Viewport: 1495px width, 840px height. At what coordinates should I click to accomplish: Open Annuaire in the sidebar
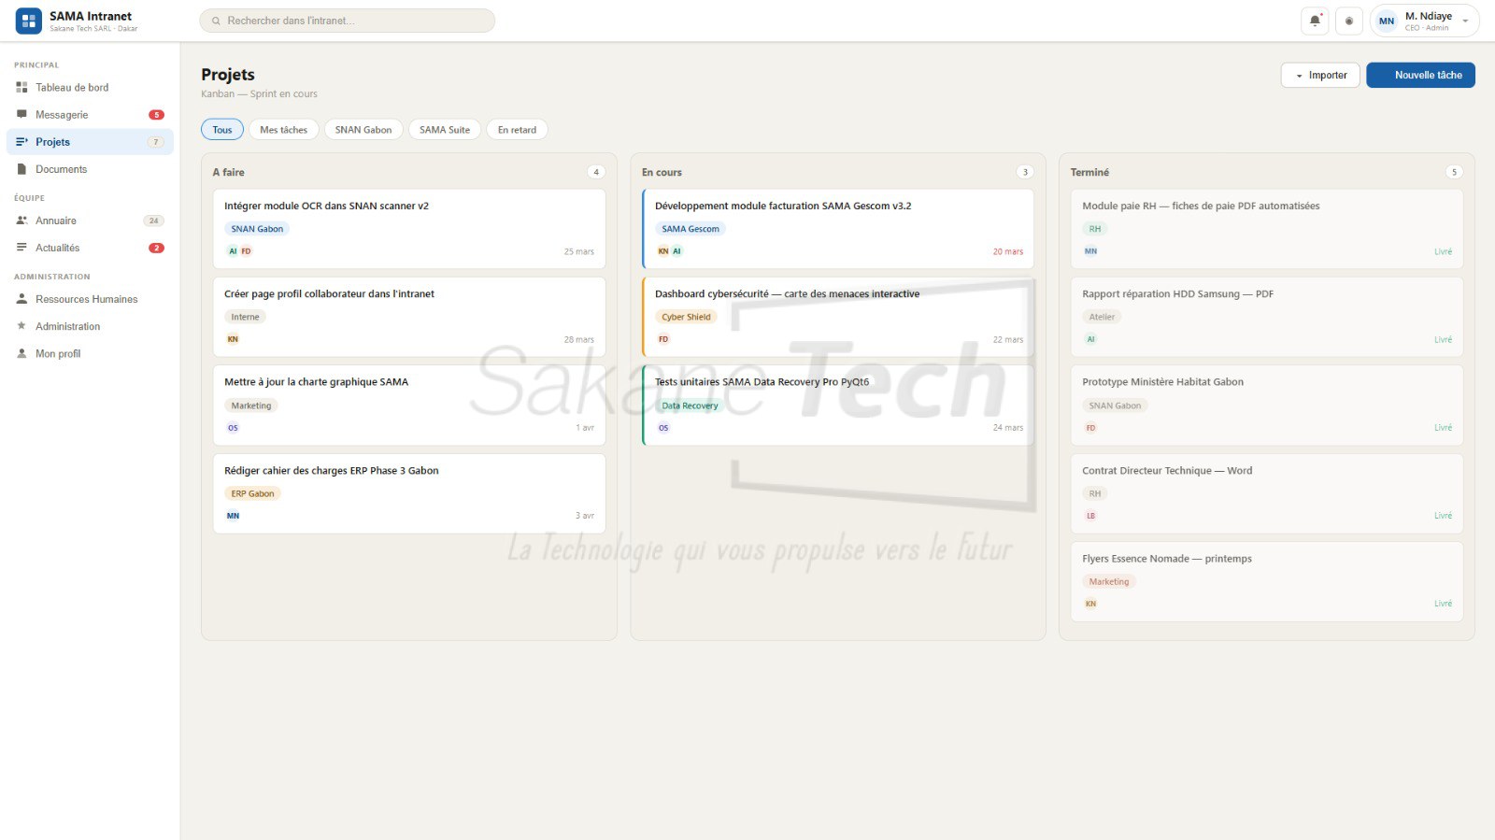pos(90,221)
